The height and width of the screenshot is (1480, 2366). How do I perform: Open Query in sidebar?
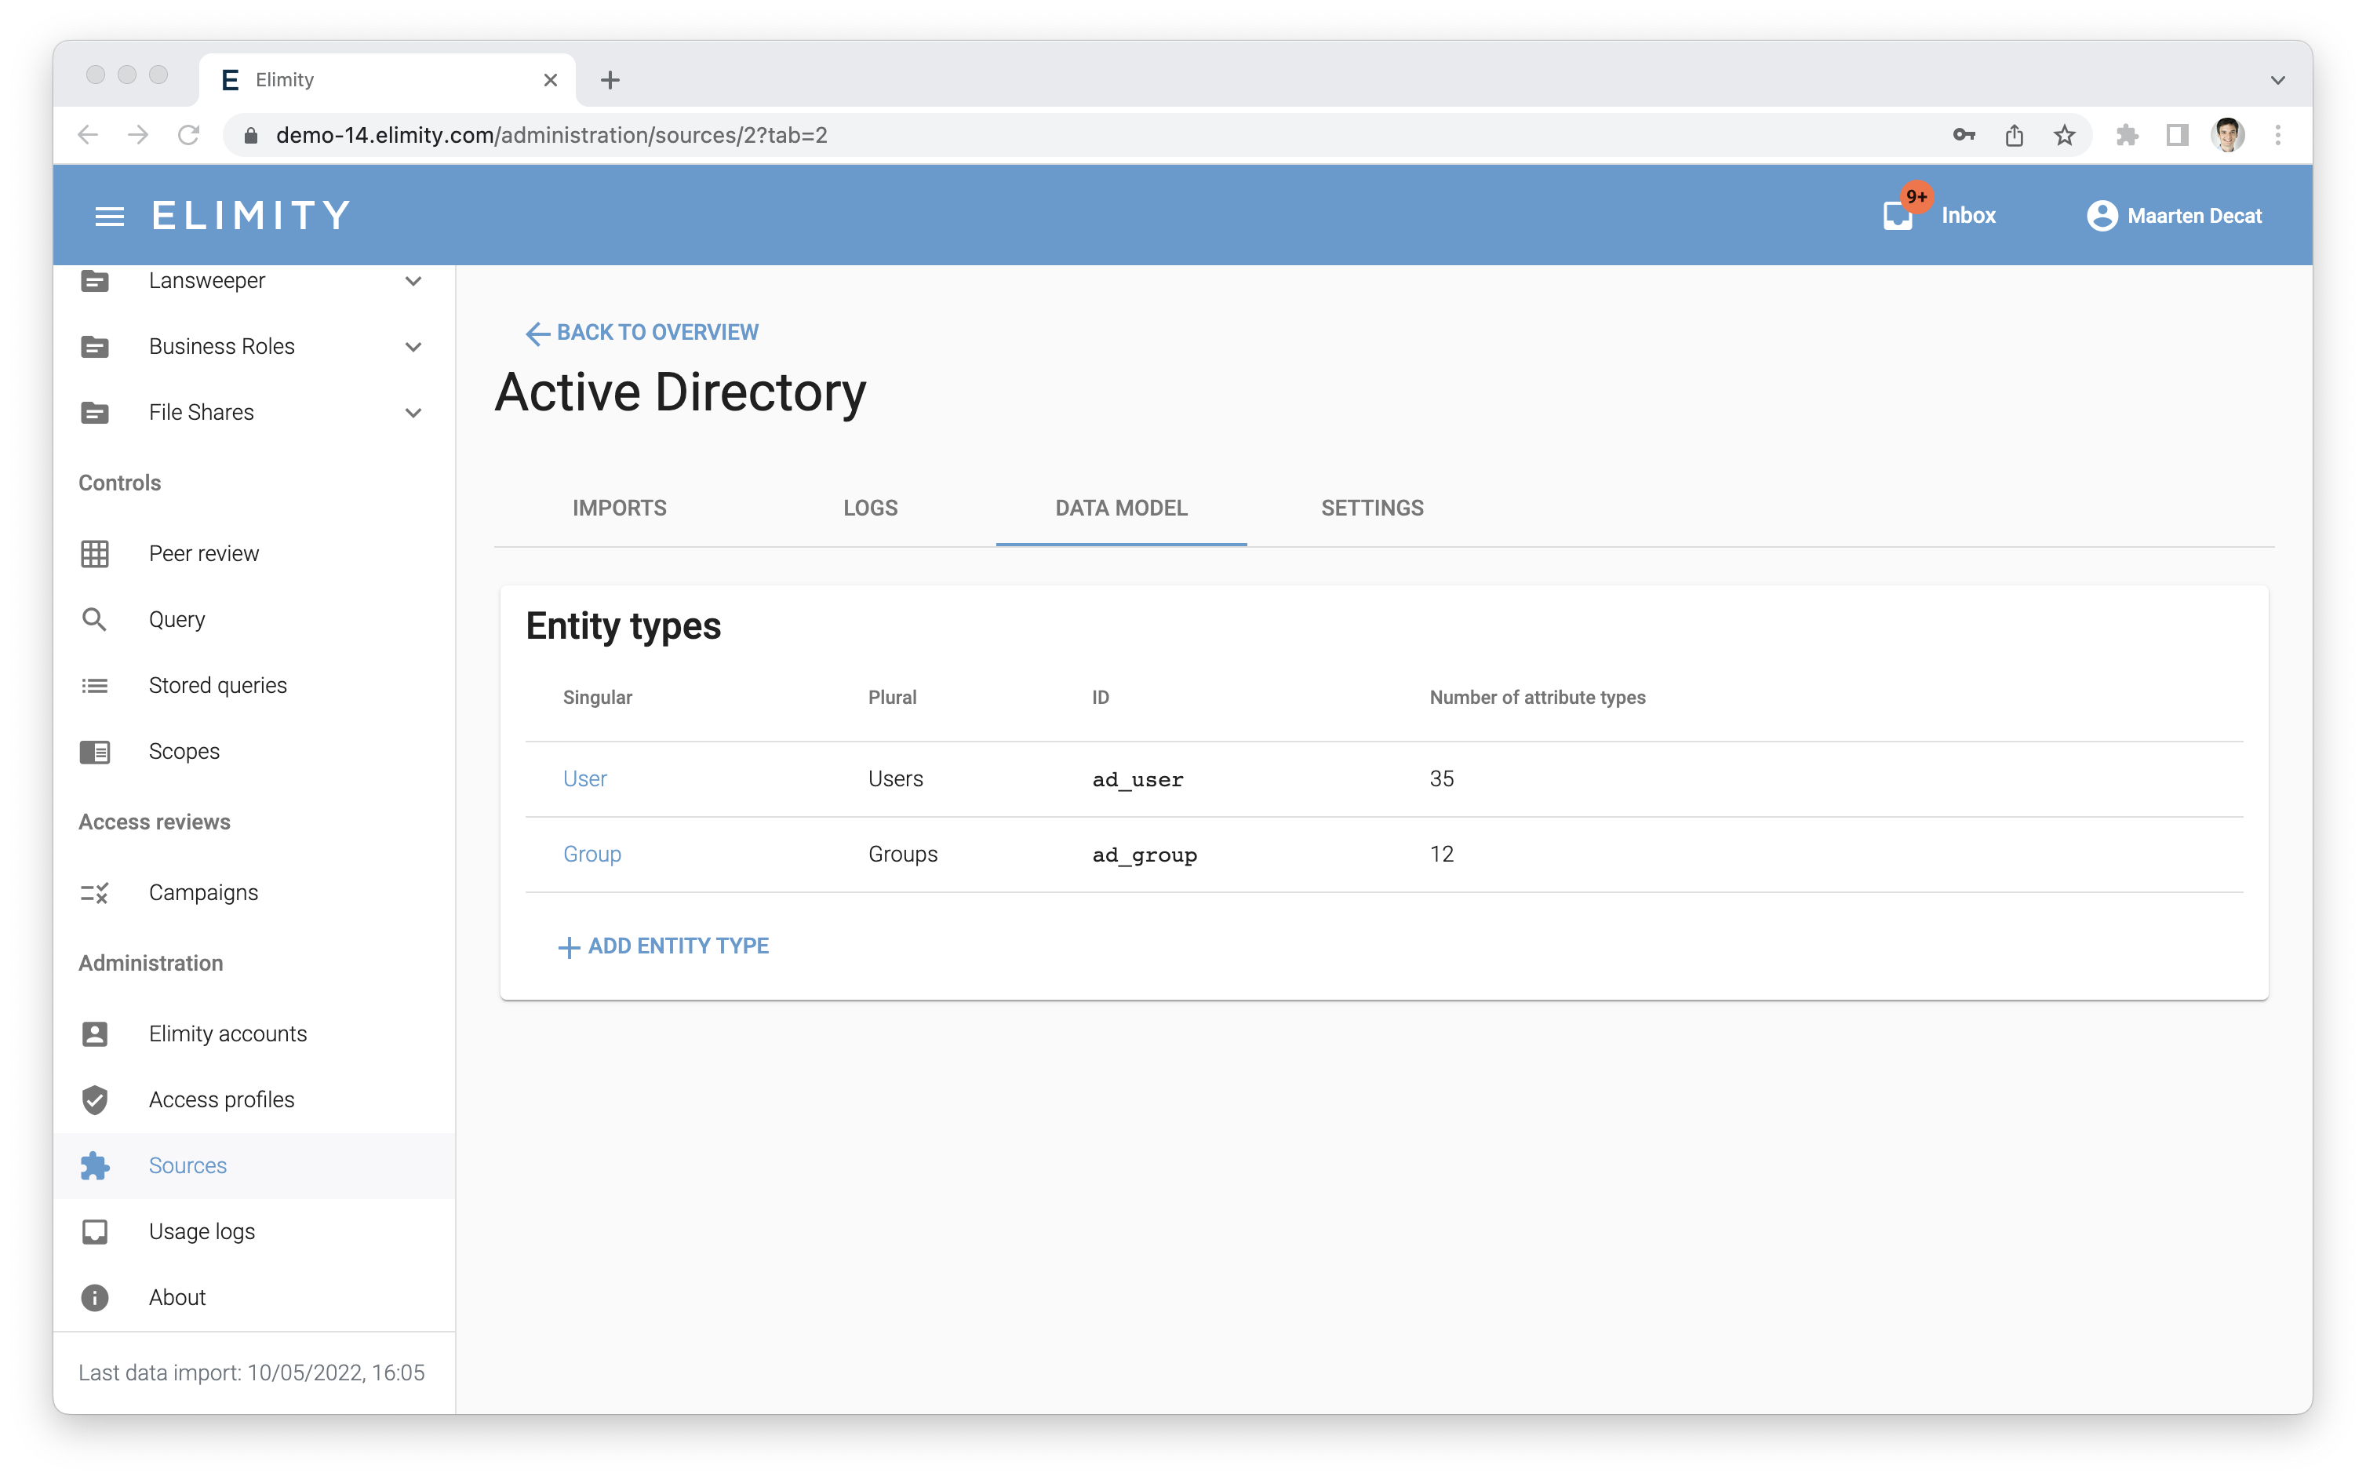coord(253,620)
